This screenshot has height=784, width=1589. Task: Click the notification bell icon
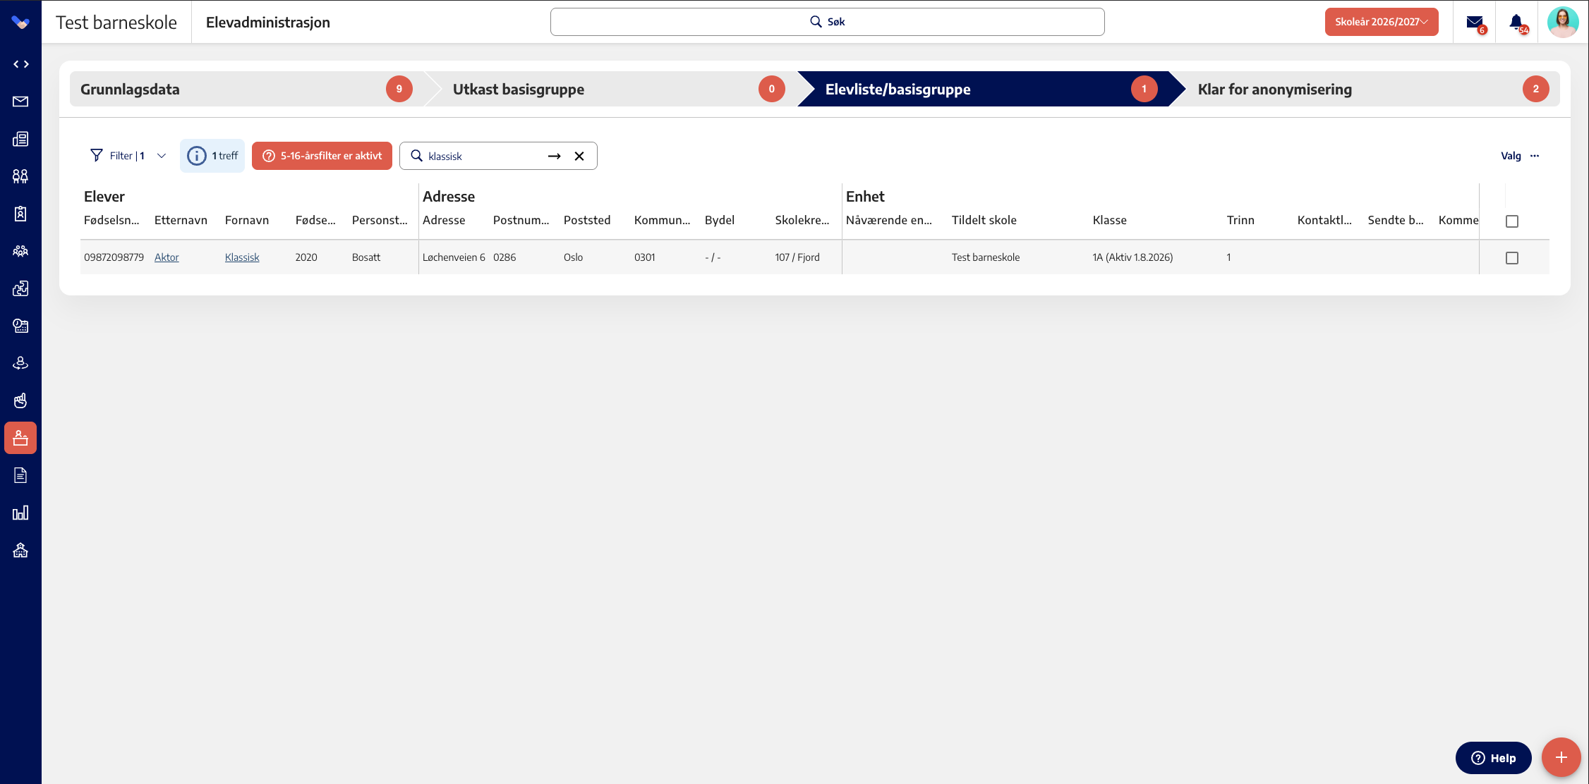click(x=1517, y=23)
